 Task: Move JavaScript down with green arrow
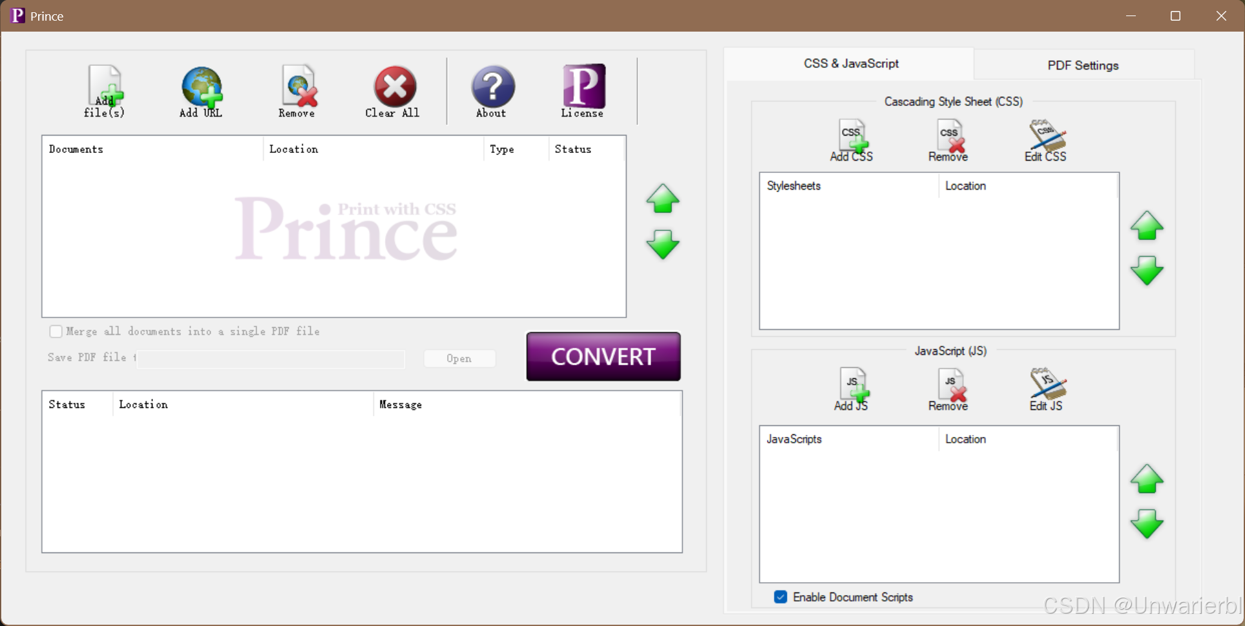(x=1147, y=524)
